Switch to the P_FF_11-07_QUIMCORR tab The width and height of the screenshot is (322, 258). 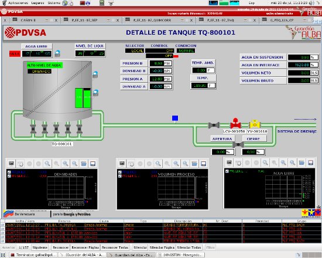(152, 20)
